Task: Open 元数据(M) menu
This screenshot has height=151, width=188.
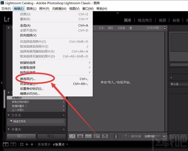Action: (x=59, y=9)
